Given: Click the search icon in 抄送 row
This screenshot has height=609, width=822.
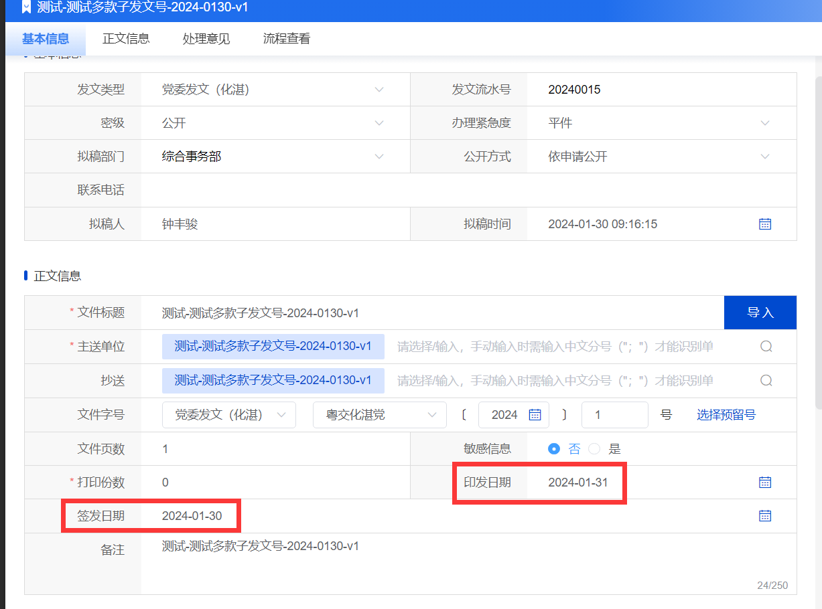Looking at the screenshot, I should tap(766, 380).
